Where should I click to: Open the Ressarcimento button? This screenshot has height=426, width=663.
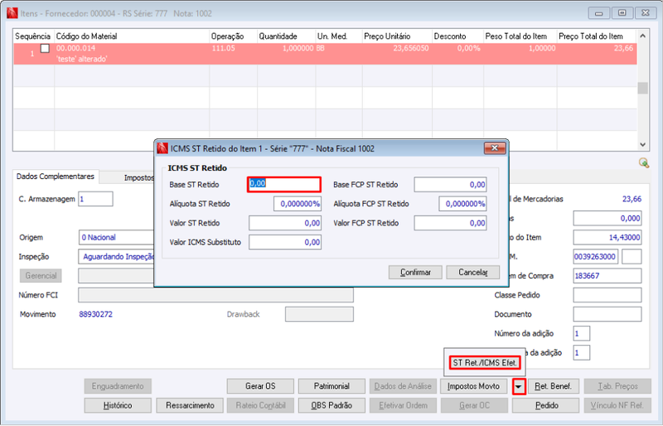[190, 405]
